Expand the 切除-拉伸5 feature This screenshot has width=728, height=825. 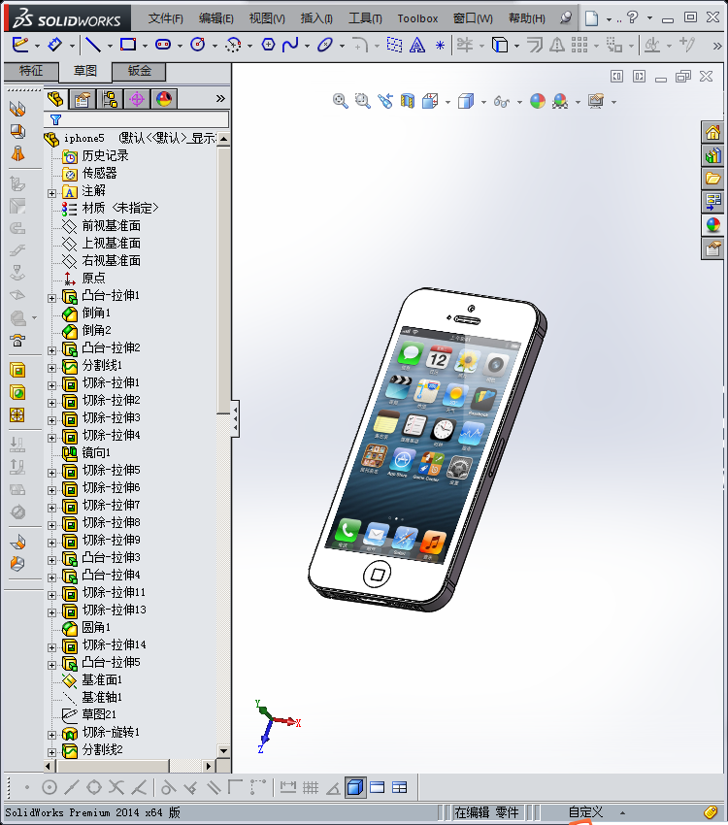(51, 473)
